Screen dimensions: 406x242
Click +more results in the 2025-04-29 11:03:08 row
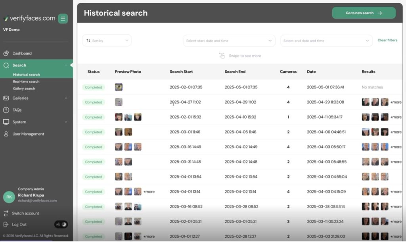(x=396, y=102)
